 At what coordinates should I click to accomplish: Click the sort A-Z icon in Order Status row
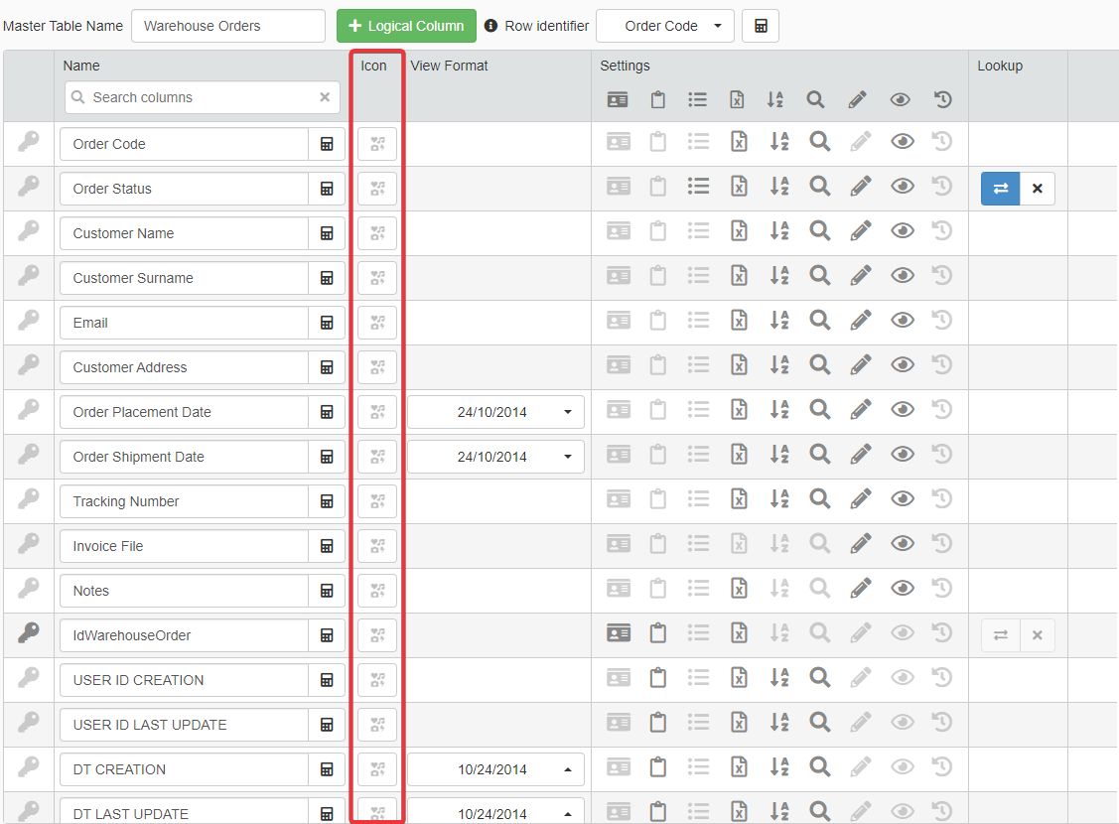point(777,186)
